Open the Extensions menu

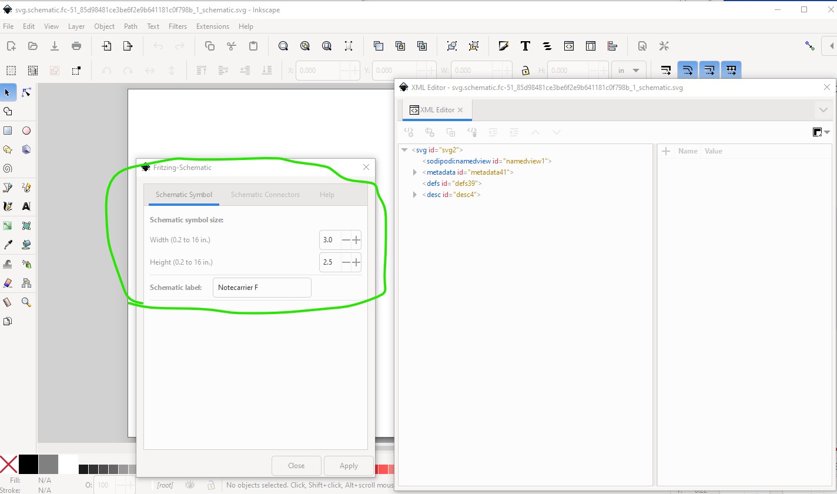pos(213,26)
